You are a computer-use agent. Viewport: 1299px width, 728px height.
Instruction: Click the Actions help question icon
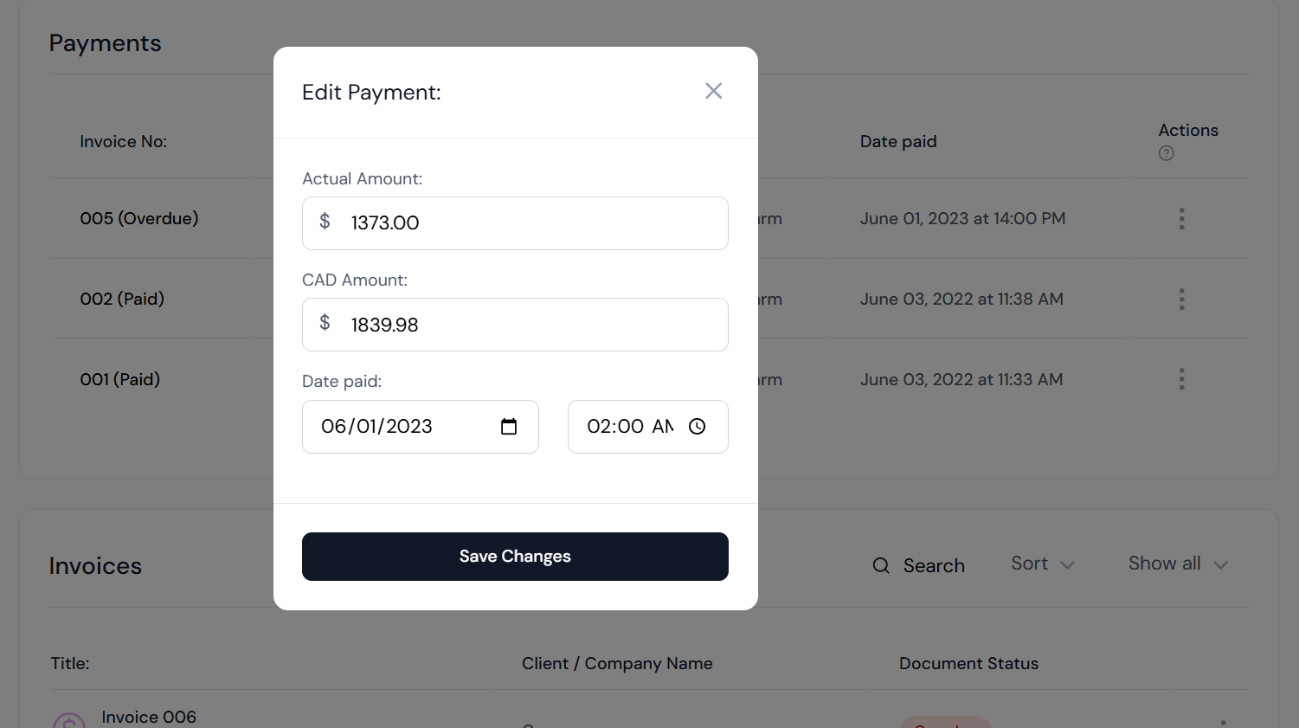[1167, 153]
